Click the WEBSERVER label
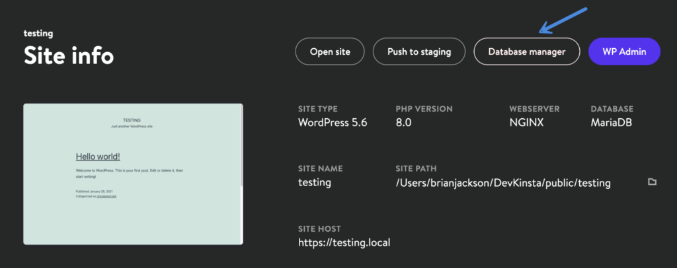This screenshot has width=677, height=268. 535,109
